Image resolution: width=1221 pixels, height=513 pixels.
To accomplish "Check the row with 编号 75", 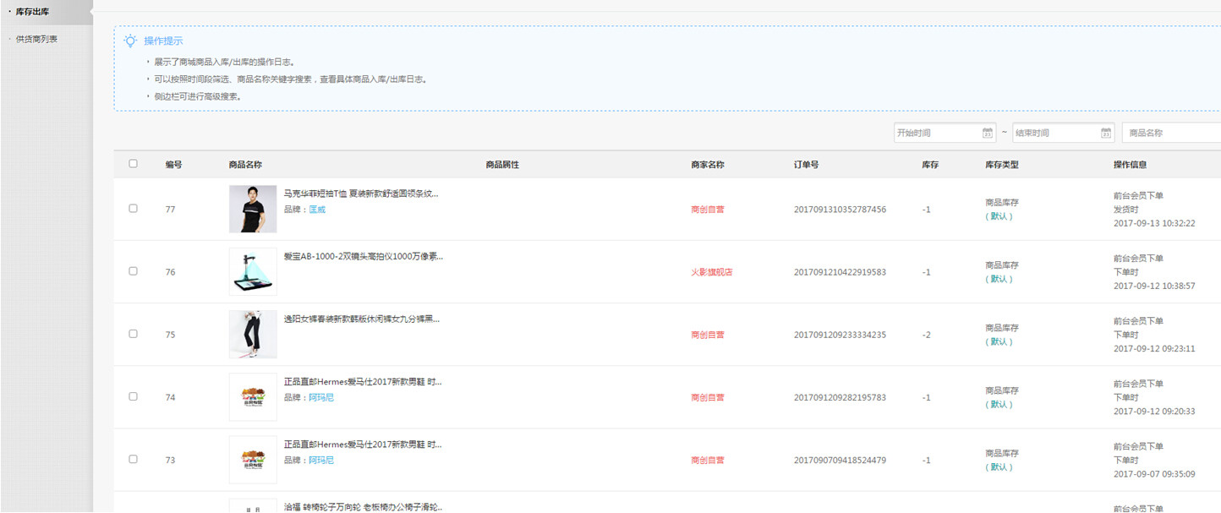I will tap(133, 334).
